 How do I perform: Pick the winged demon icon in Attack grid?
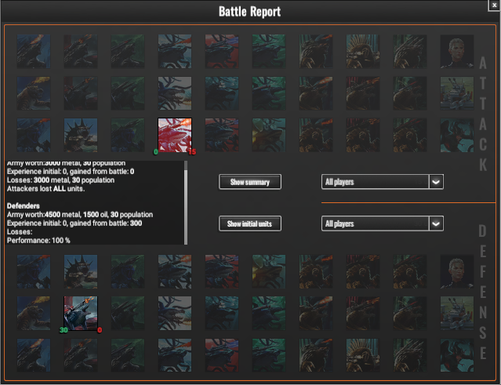457,135
